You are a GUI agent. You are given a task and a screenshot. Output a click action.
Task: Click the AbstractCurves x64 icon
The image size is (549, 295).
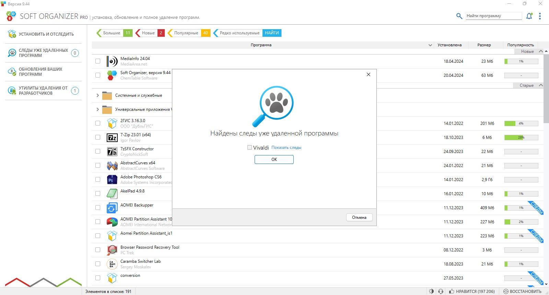(112, 166)
